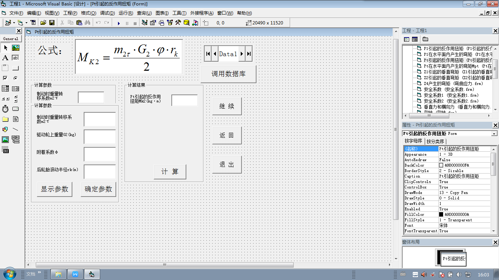The image size is (499, 280).
Task: Select the CheckBox control tool
Action: tap(5, 78)
